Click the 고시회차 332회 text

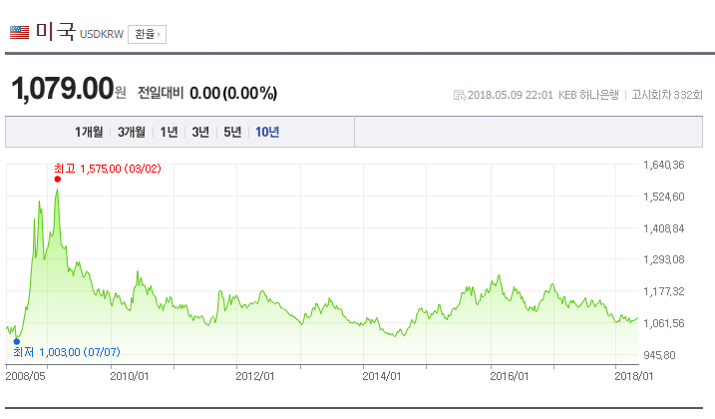click(667, 95)
